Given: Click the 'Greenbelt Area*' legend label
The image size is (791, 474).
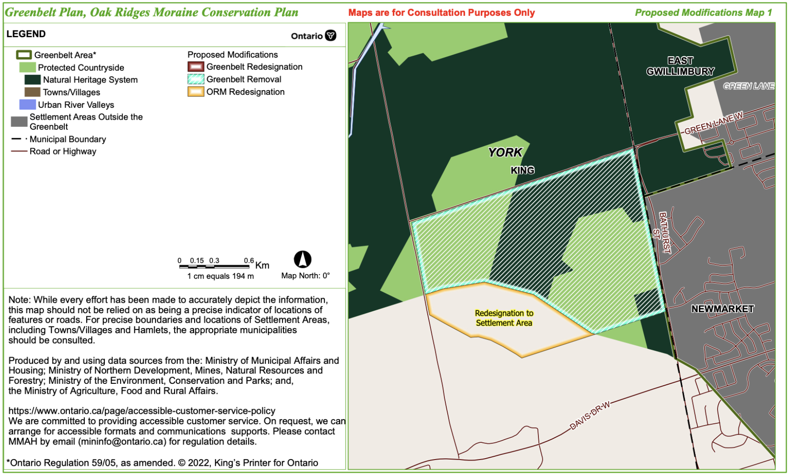Looking at the screenshot, I should point(65,55).
